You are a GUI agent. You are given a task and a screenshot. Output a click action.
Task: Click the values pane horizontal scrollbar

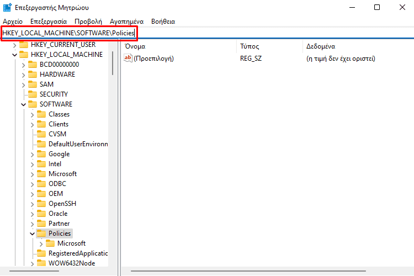(x=248, y=271)
